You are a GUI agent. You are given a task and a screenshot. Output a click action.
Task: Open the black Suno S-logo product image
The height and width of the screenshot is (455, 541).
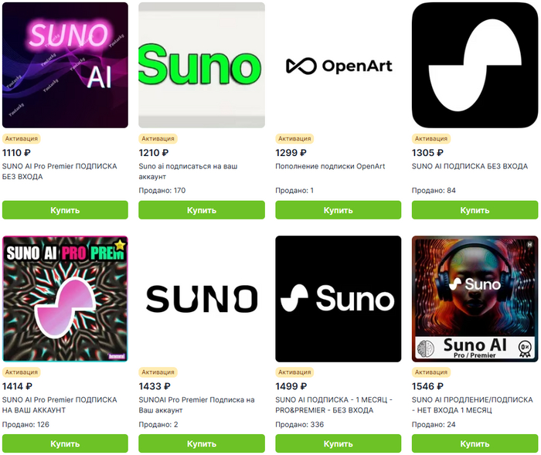[475, 65]
